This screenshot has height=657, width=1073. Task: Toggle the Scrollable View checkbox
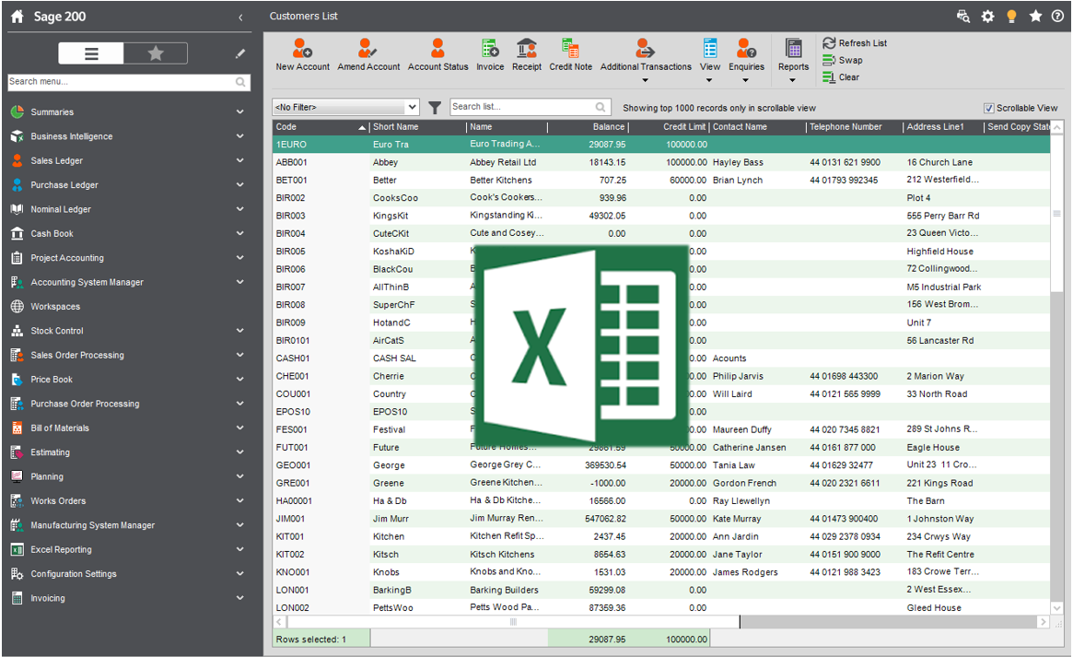(x=988, y=108)
